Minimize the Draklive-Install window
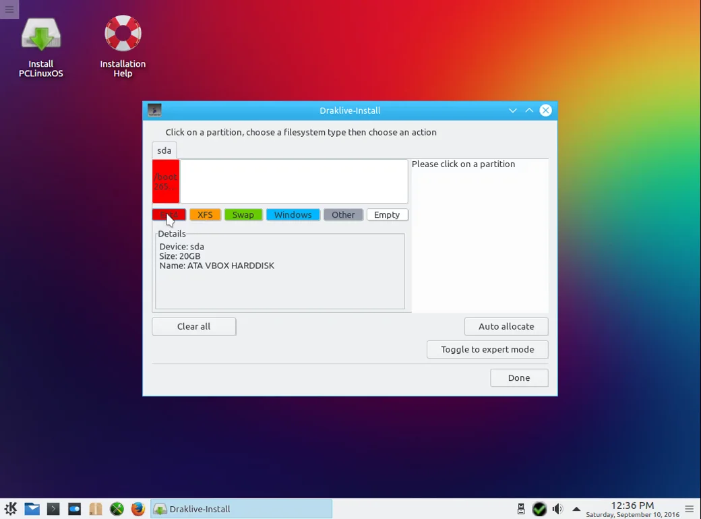The width and height of the screenshot is (701, 519). pyautogui.click(x=513, y=111)
